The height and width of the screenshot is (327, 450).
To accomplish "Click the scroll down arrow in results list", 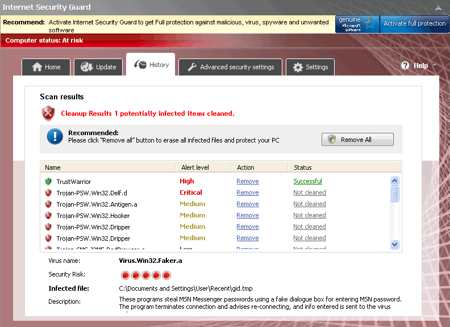I will 395,244.
